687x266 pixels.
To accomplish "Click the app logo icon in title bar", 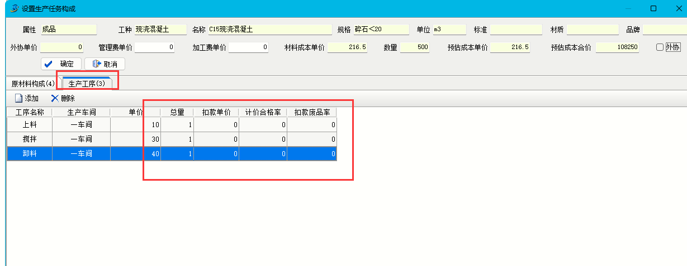I will tap(14, 8).
